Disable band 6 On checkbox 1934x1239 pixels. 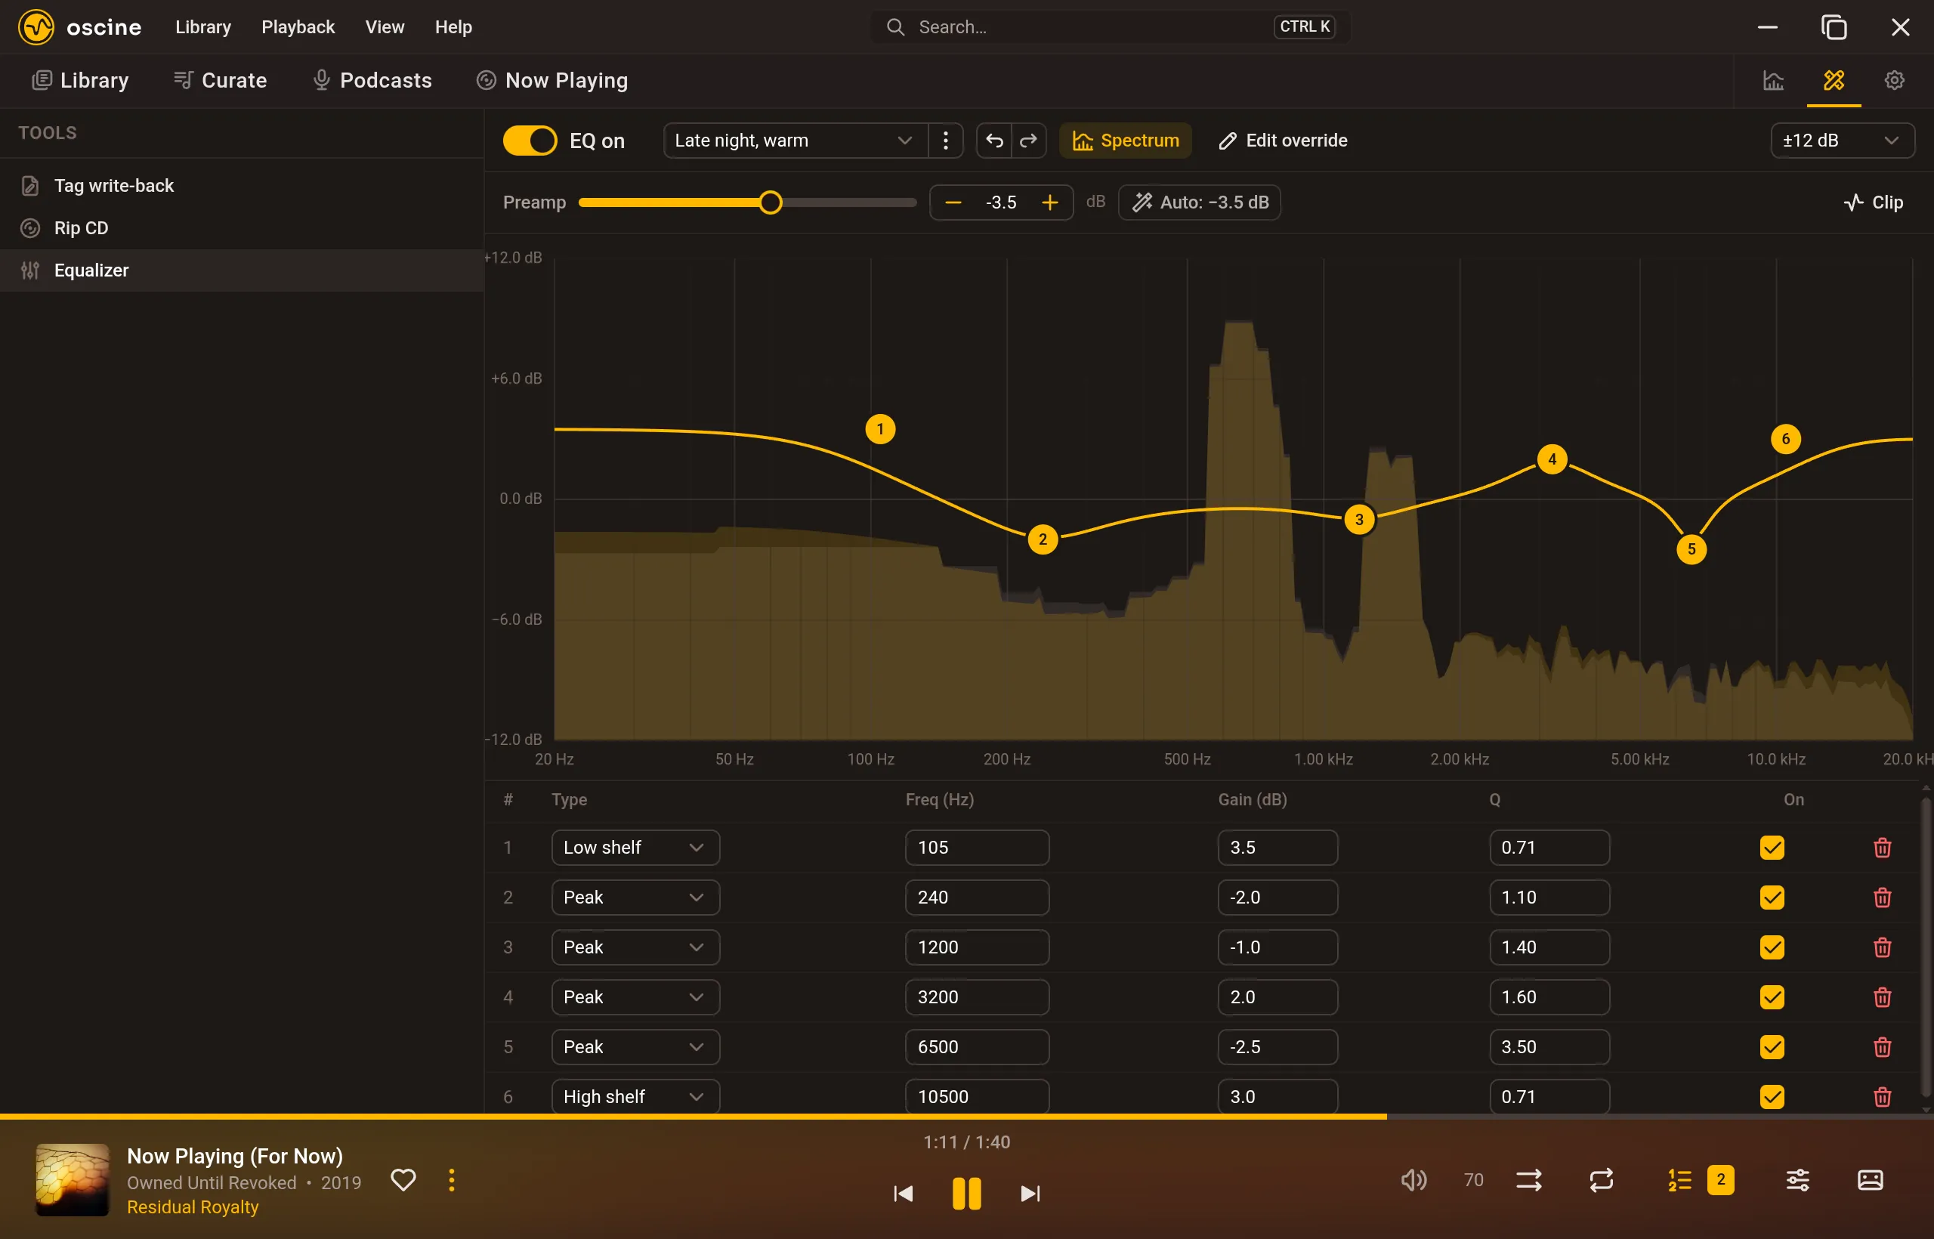tap(1772, 1098)
